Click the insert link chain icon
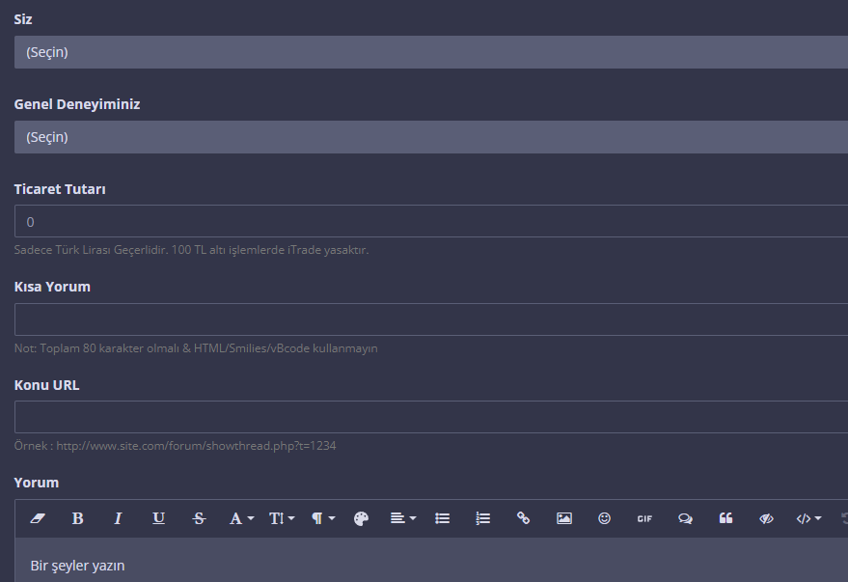The image size is (848, 582). click(x=523, y=518)
